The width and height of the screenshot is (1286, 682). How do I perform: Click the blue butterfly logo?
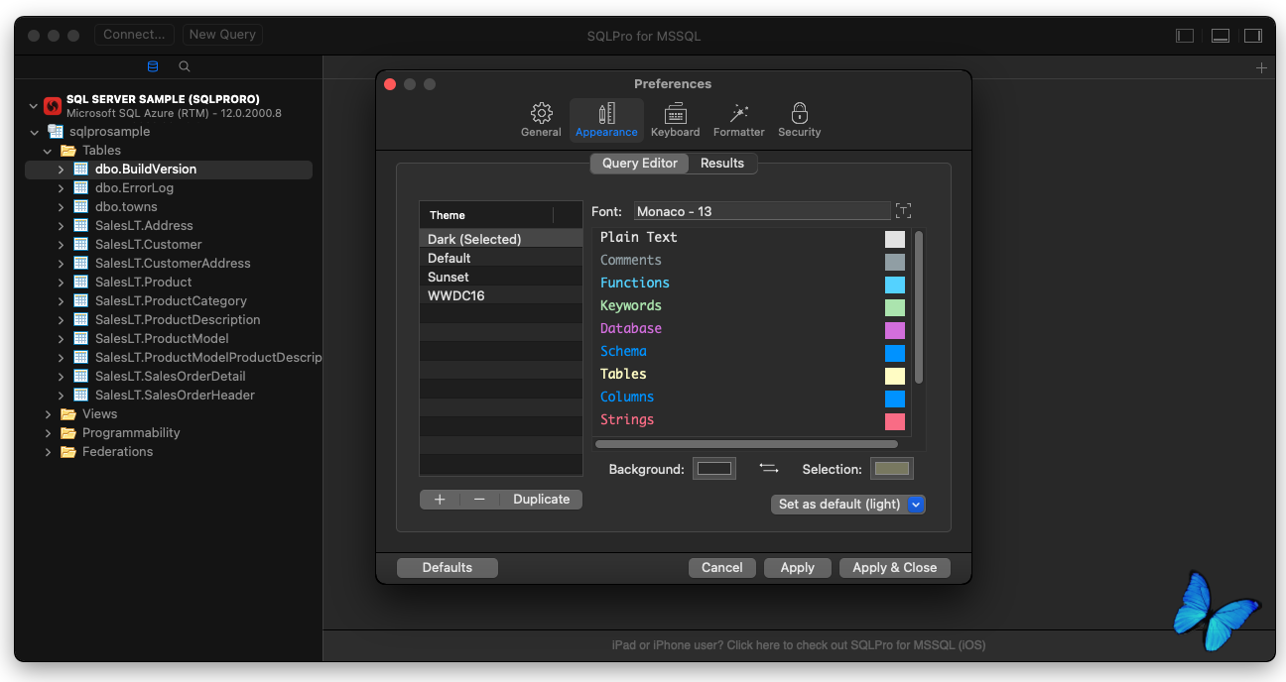[1217, 610]
